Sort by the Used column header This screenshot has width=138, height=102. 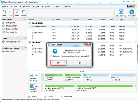[x=86, y=19]
